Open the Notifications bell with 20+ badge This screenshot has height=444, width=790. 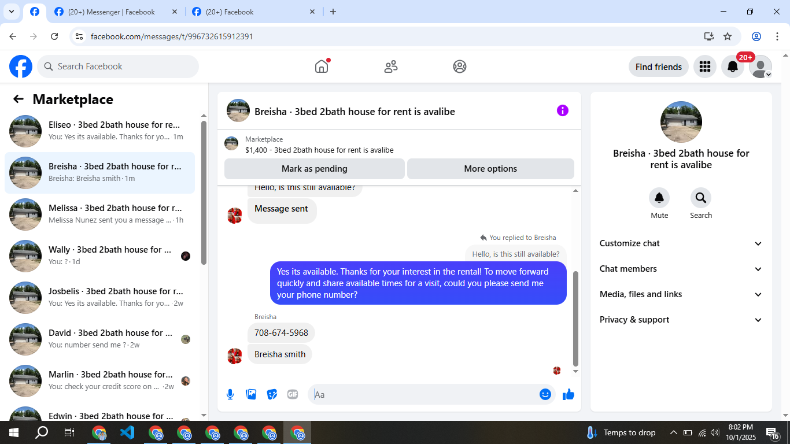point(733,66)
